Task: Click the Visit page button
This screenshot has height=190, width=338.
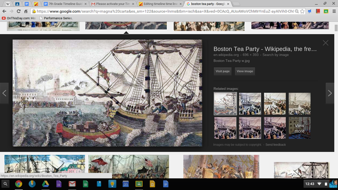Action: [222, 71]
